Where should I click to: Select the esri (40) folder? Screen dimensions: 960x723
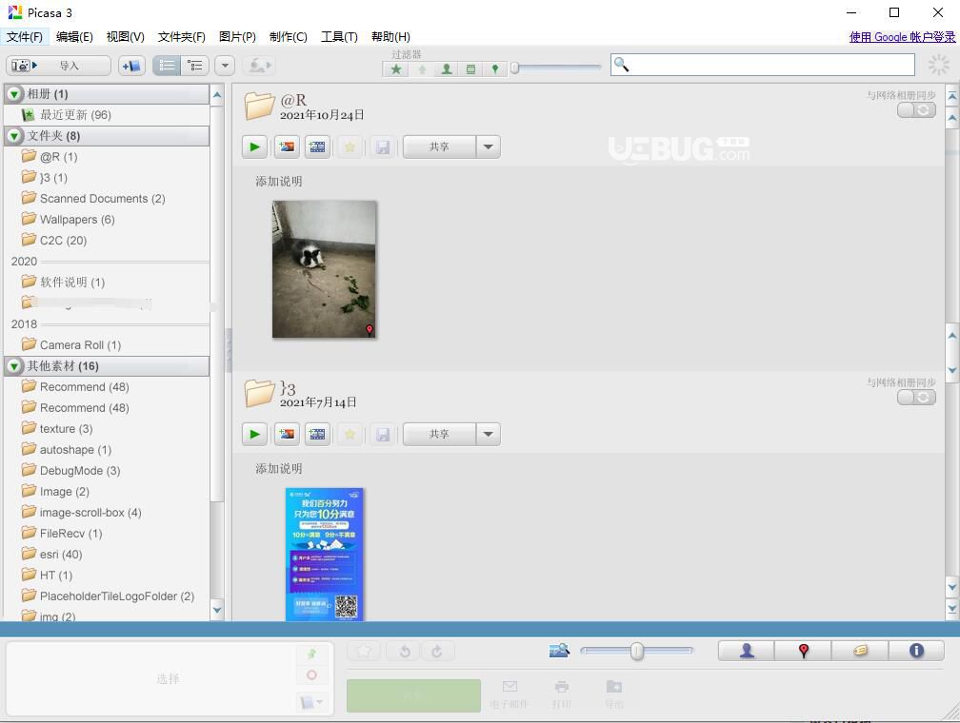61,555
